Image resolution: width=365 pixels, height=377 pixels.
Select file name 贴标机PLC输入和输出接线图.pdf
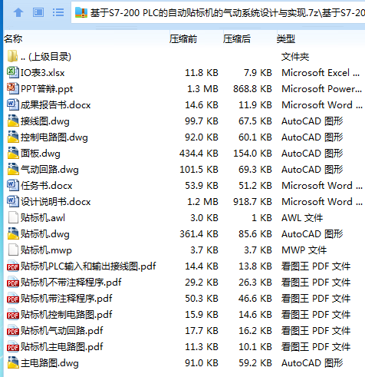(88, 266)
